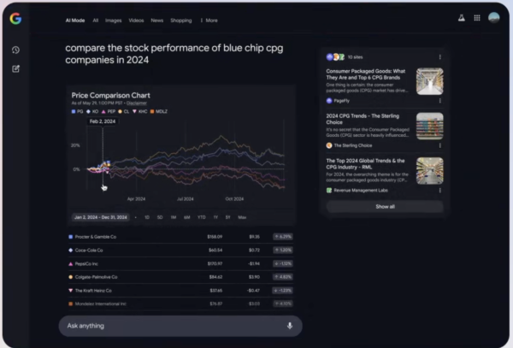This screenshot has width=513, height=348.
Task: Toggle the PG series in the chart legend
Action: pos(78,112)
